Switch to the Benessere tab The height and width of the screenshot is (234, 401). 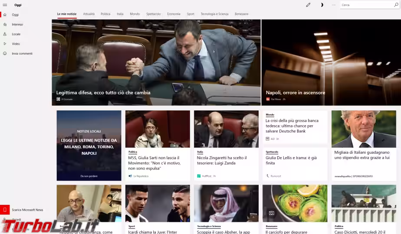click(x=241, y=14)
